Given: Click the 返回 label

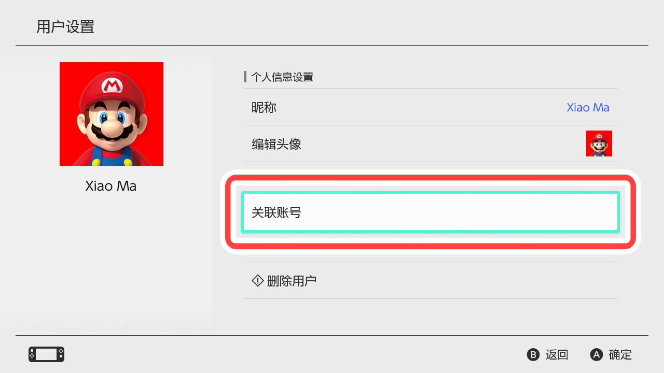Looking at the screenshot, I should [x=557, y=355].
